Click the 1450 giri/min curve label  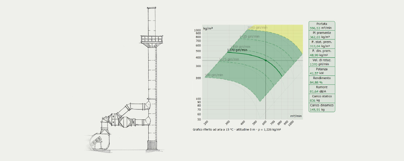pos(240,46)
